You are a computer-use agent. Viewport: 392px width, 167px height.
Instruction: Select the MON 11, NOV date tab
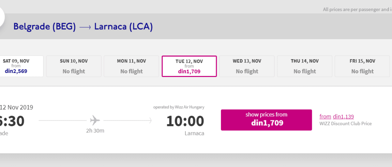tap(132, 66)
